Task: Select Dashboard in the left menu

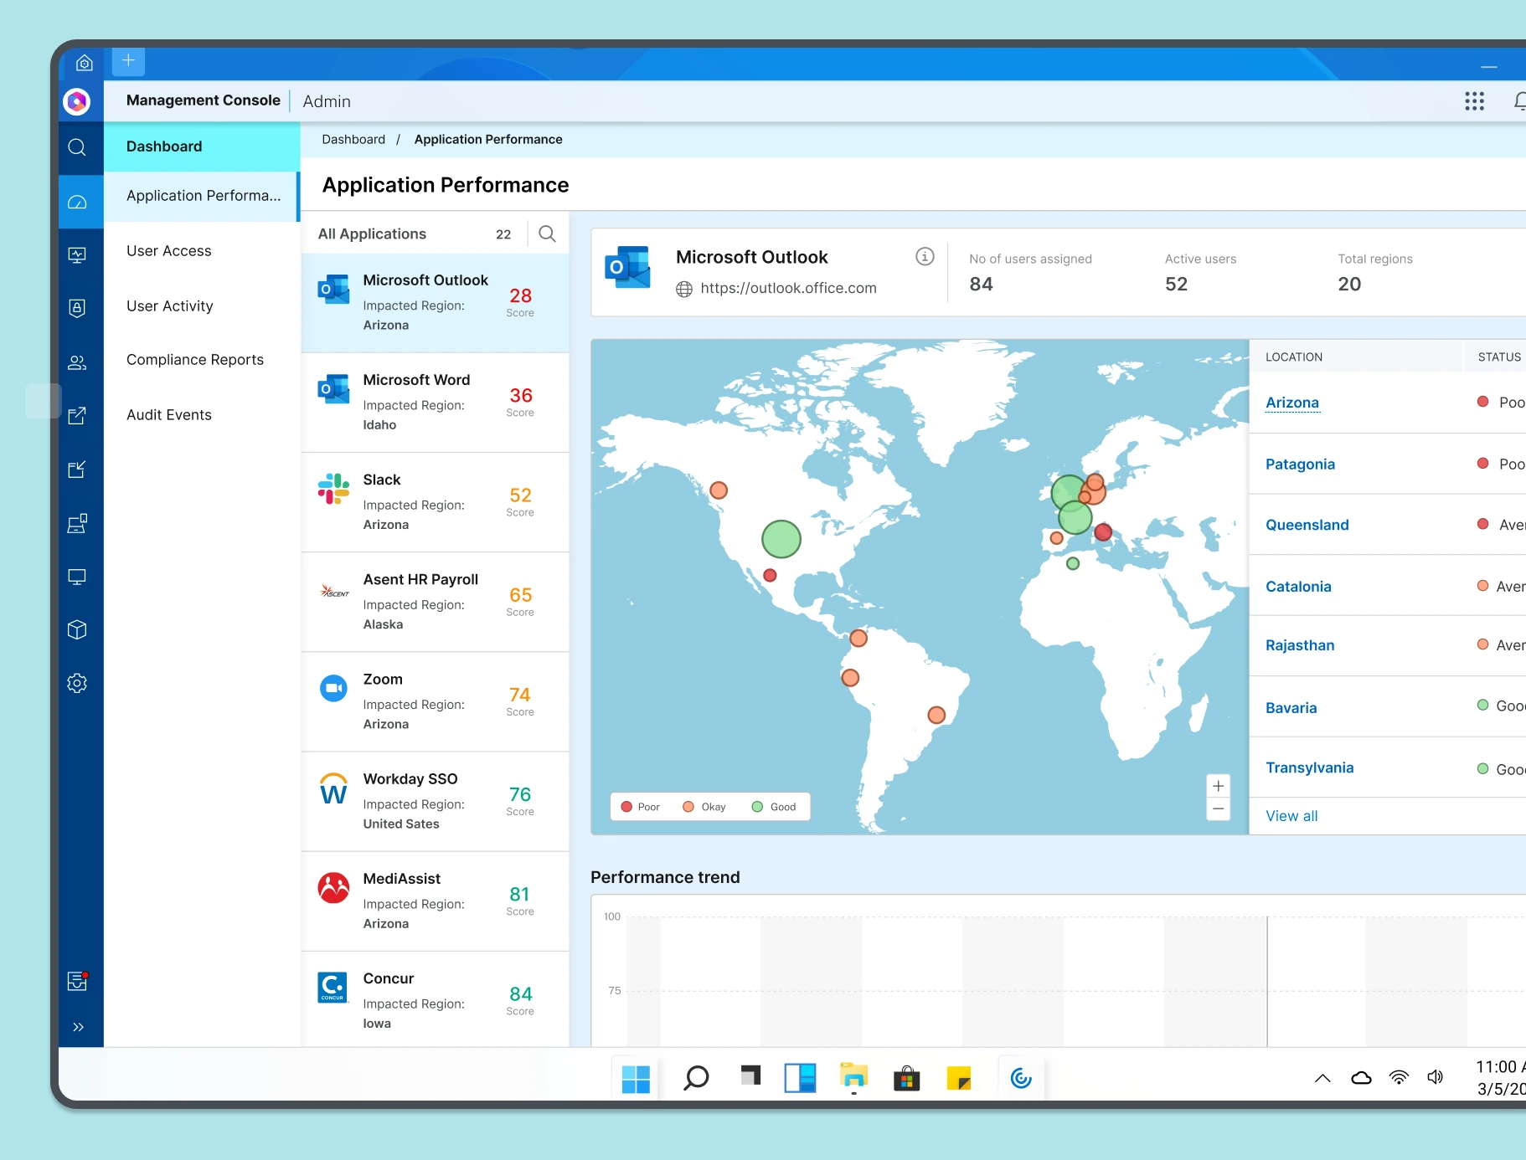Action: click(x=202, y=146)
